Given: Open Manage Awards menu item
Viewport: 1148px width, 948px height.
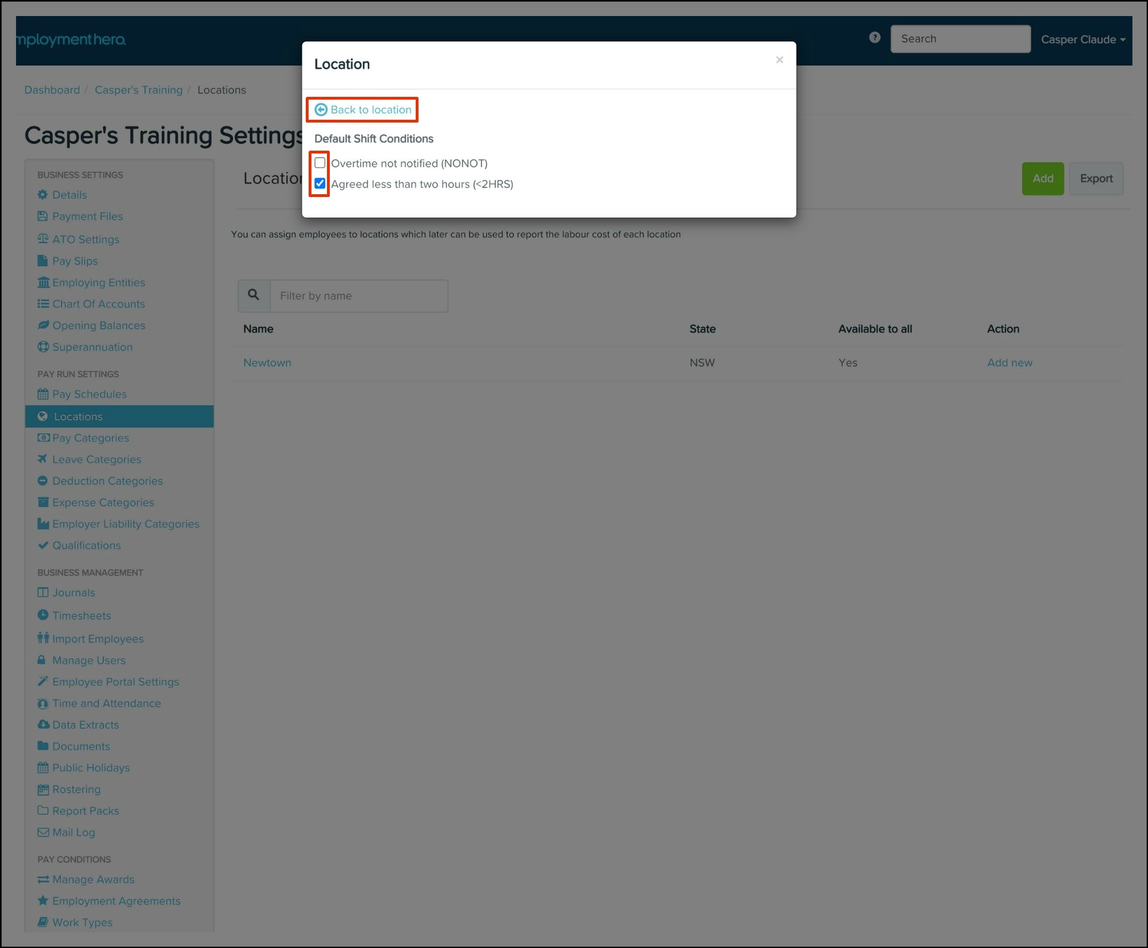Looking at the screenshot, I should point(93,879).
